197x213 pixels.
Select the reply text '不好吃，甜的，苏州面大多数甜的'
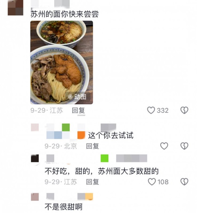point(102,171)
